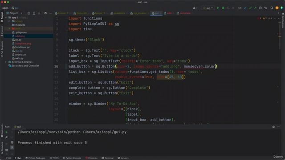Select complete.png in Project tree
The width and height of the screenshot is (285, 160).
(22, 44)
